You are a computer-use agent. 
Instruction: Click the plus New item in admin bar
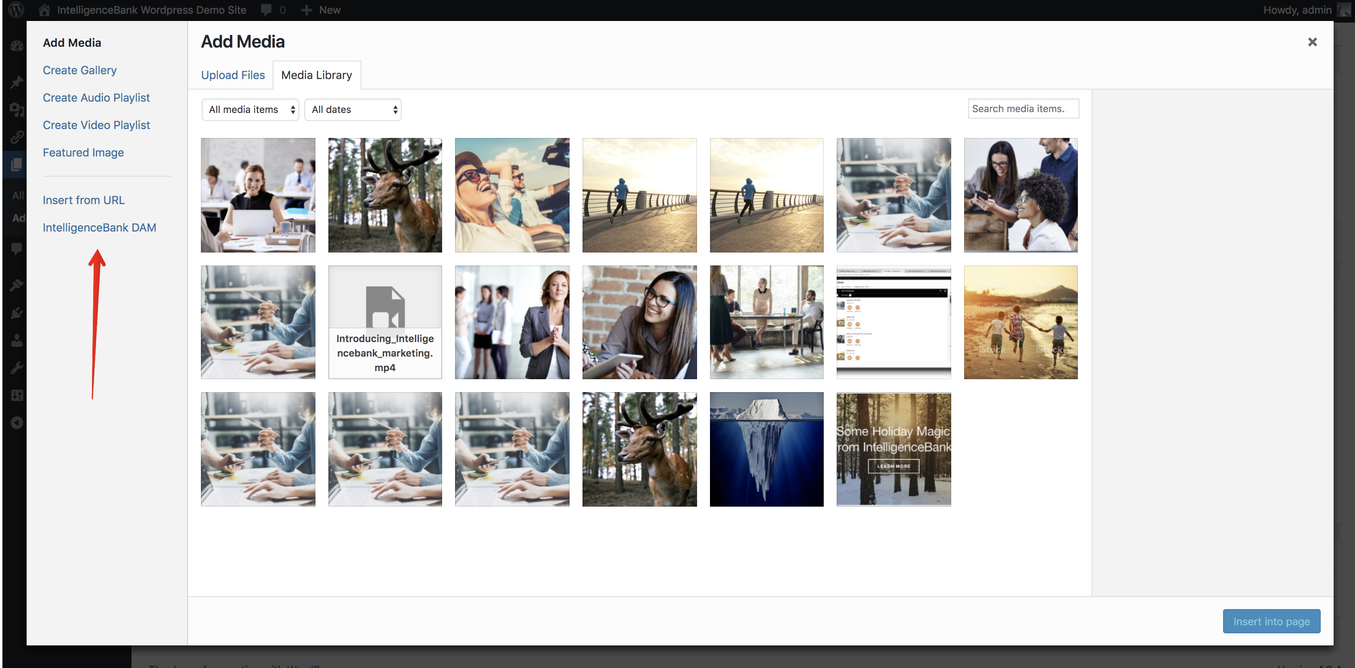coord(321,10)
